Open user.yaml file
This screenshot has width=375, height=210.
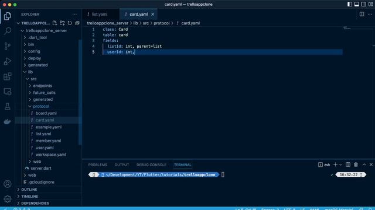point(45,148)
